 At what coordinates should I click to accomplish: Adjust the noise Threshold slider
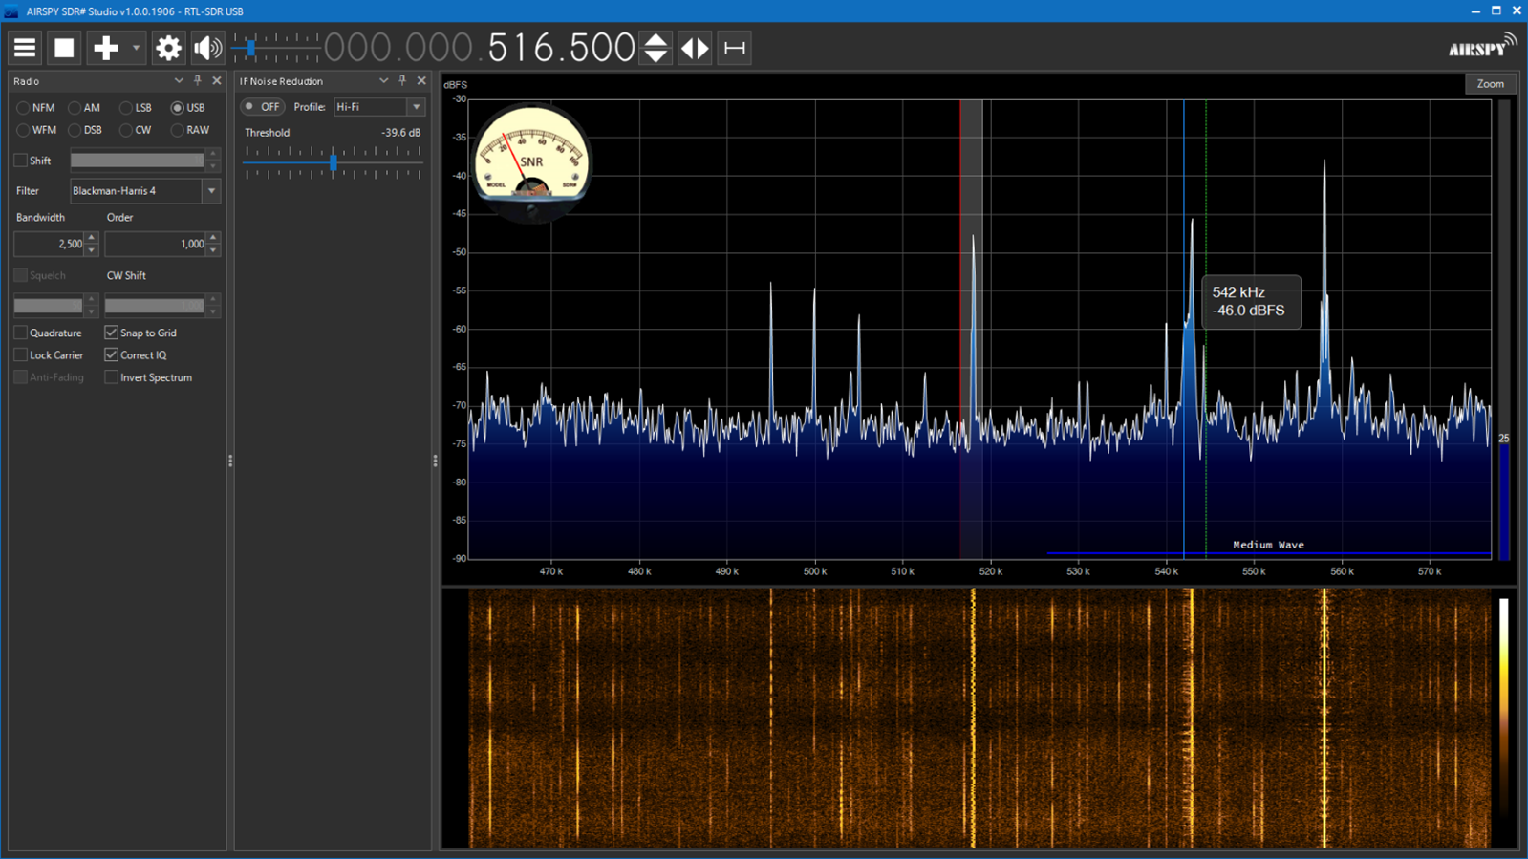click(x=333, y=162)
